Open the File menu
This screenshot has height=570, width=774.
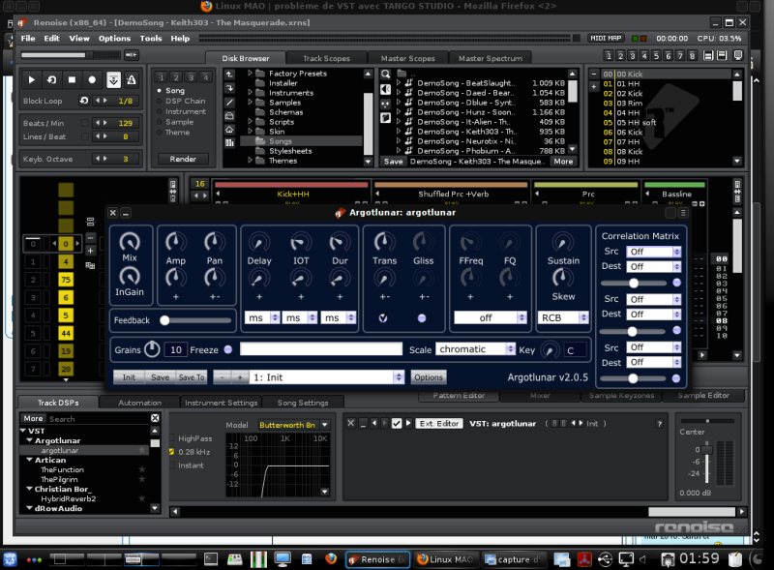(28, 38)
